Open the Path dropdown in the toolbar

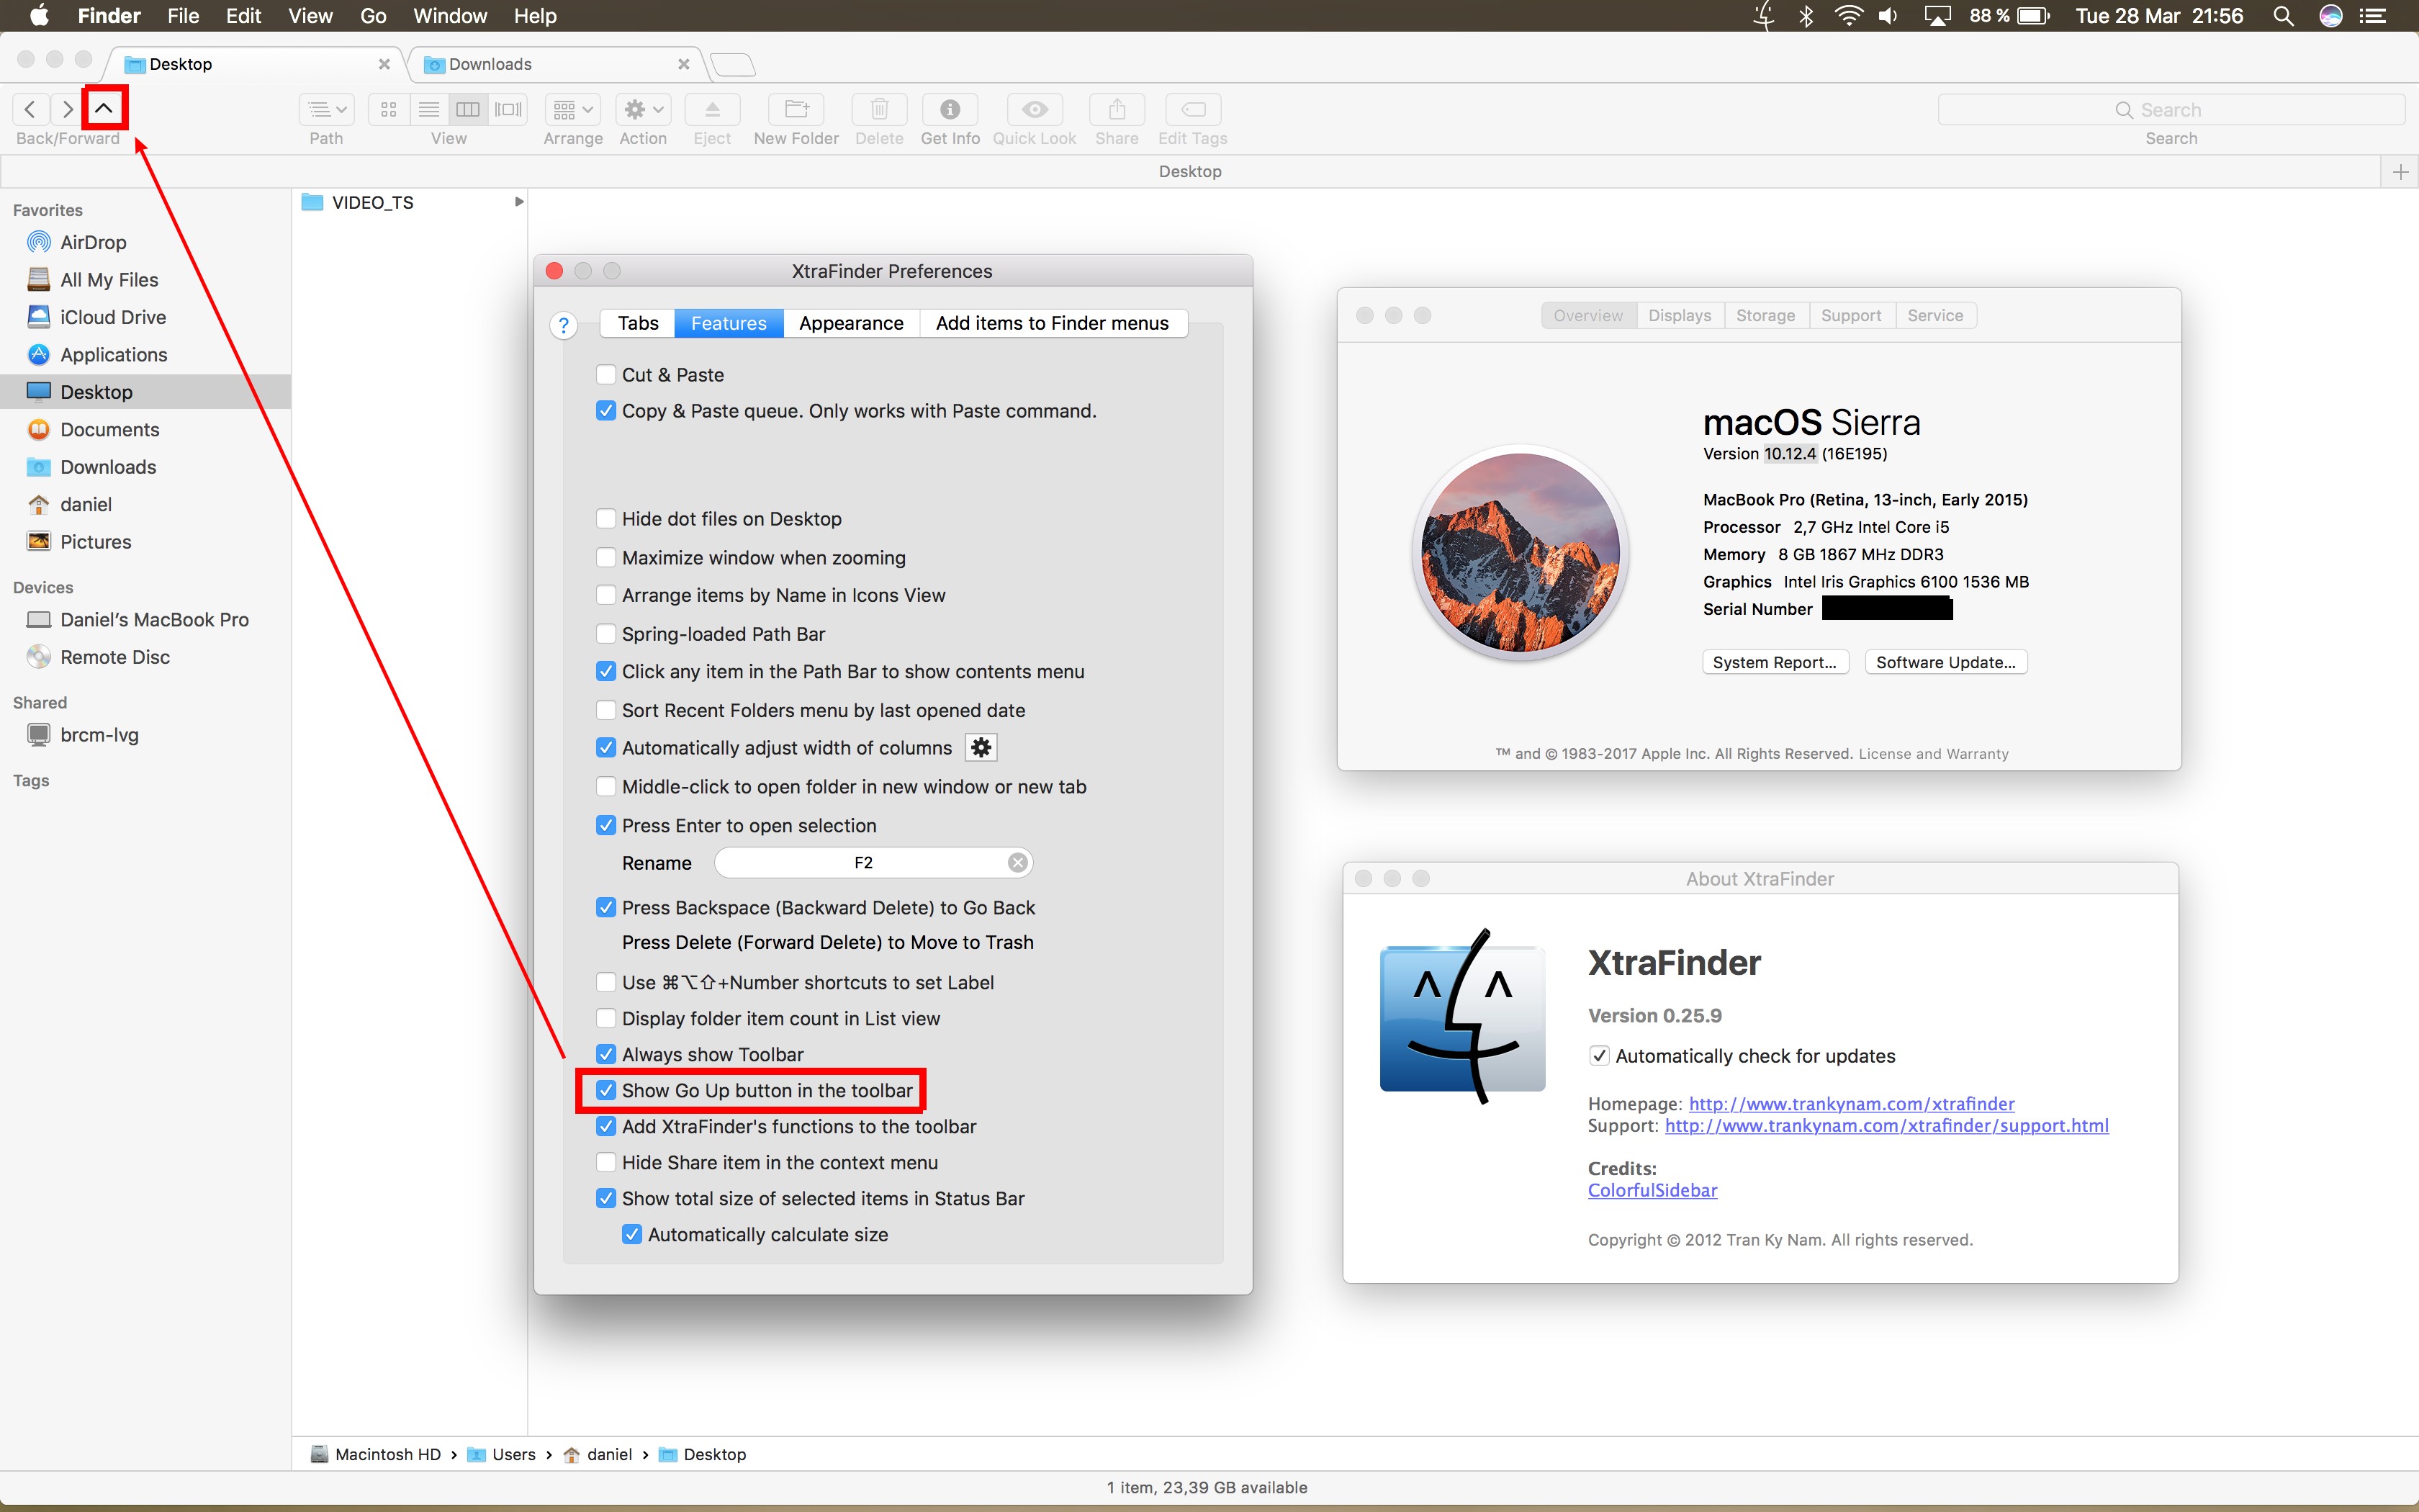click(x=326, y=110)
